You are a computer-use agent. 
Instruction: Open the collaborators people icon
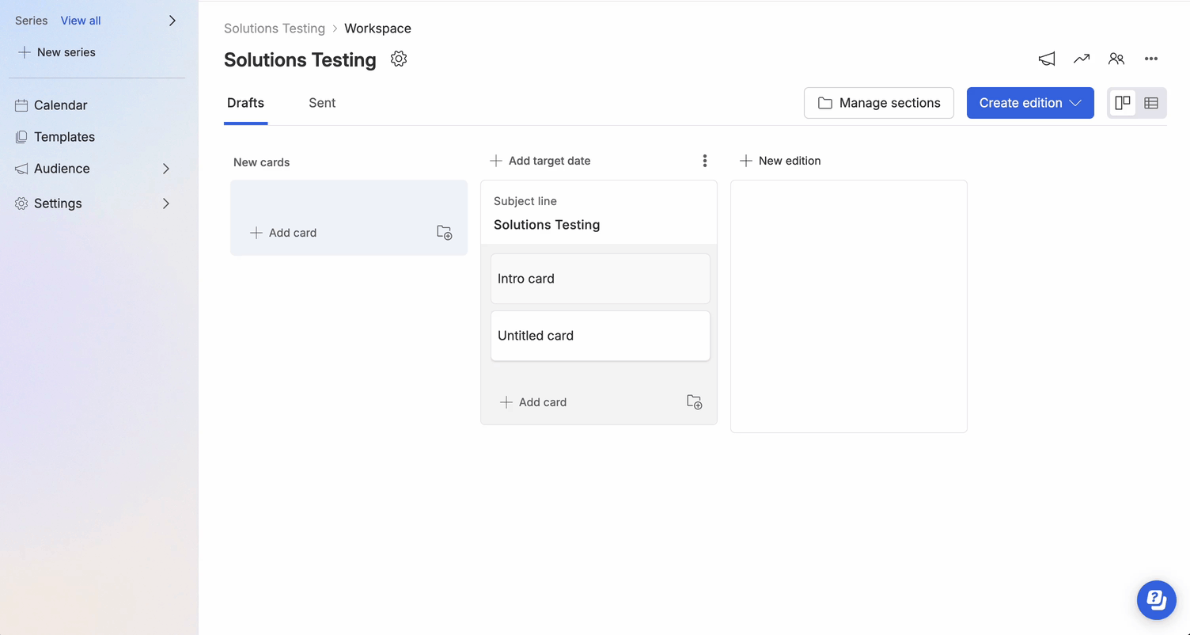click(1116, 59)
